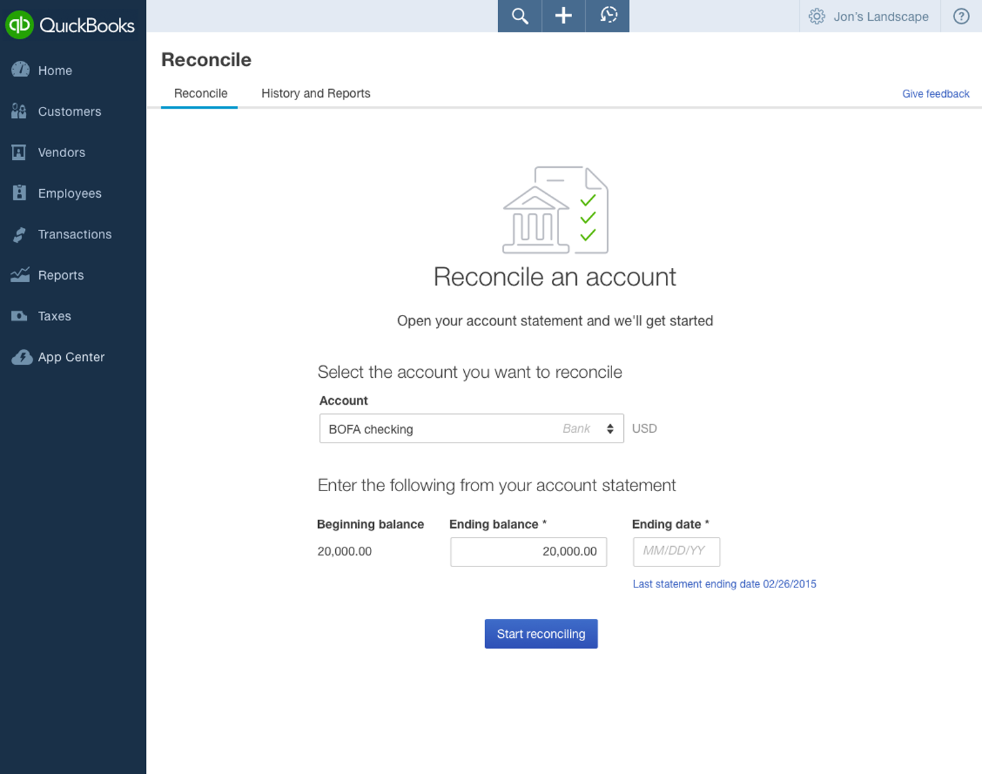This screenshot has height=774, width=982.
Task: Click the beginning balance value 20,000.00
Action: pyautogui.click(x=344, y=551)
